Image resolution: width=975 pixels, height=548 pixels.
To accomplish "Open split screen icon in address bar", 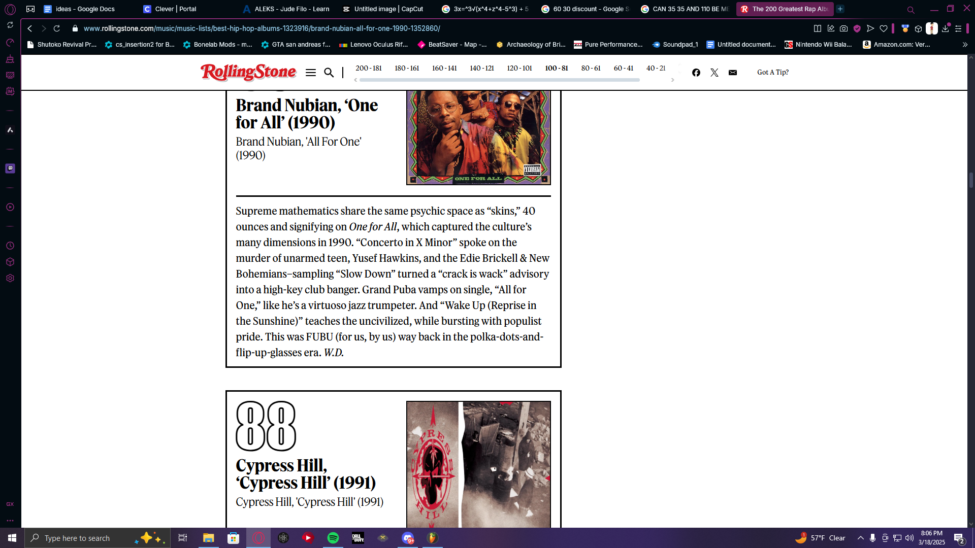I will click(x=818, y=28).
